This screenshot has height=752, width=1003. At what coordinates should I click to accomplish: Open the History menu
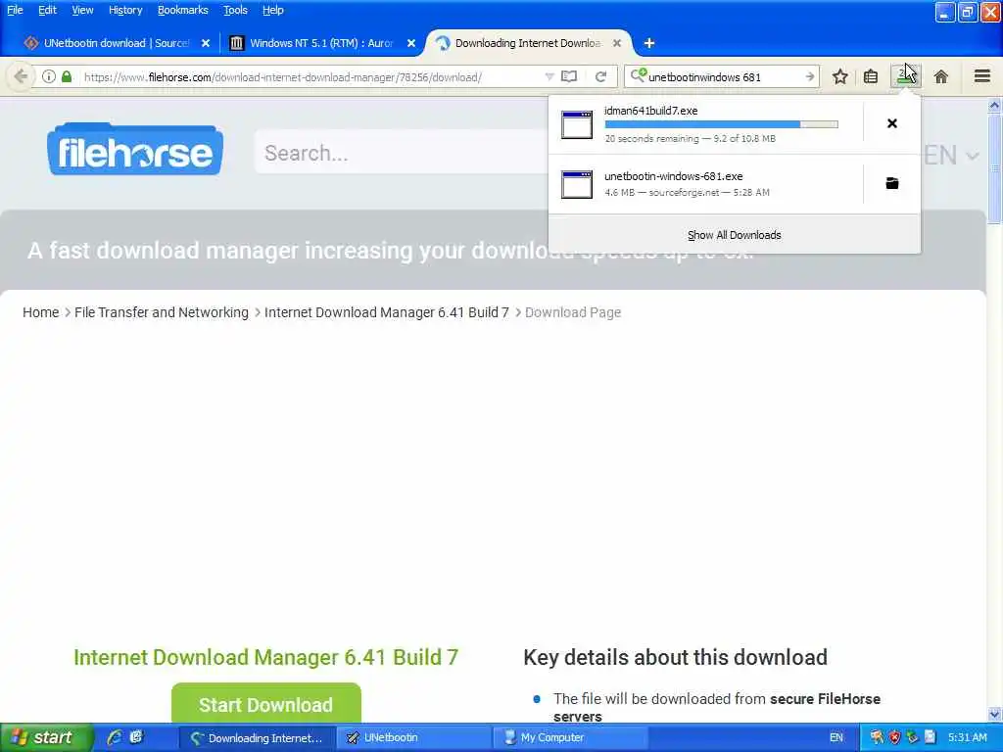coord(125,10)
